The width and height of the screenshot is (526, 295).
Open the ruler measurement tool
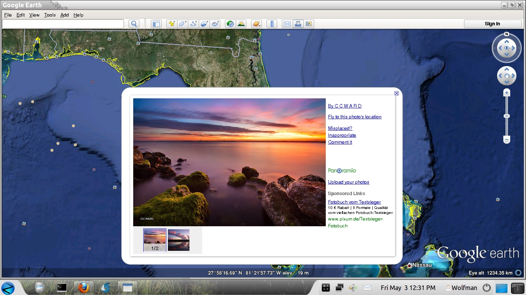[x=272, y=24]
